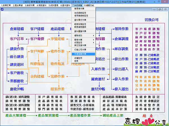Click the blue 切換公司 link at top right
Viewport: 169px width, 126px height.
152,20
